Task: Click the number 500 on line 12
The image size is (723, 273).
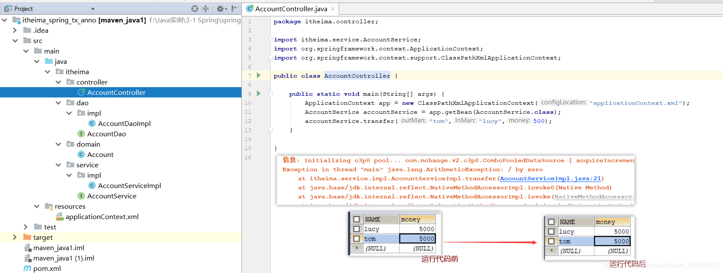Action: (x=539, y=121)
